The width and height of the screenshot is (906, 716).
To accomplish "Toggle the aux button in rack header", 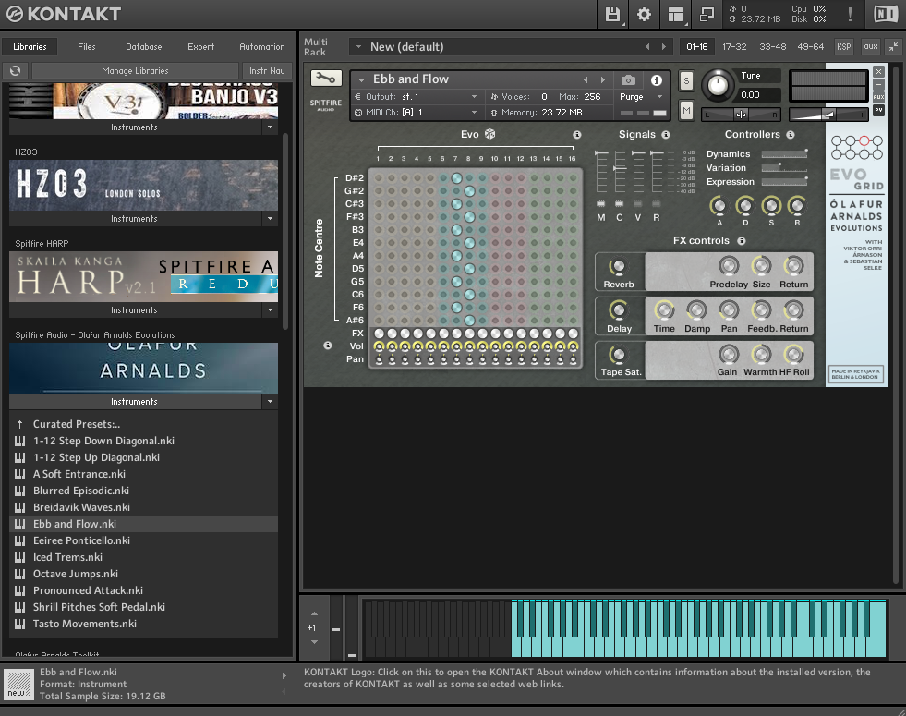I will (870, 47).
